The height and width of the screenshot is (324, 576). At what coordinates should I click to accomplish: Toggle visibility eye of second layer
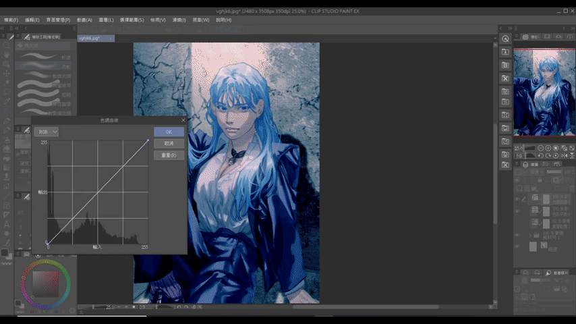coord(517,211)
